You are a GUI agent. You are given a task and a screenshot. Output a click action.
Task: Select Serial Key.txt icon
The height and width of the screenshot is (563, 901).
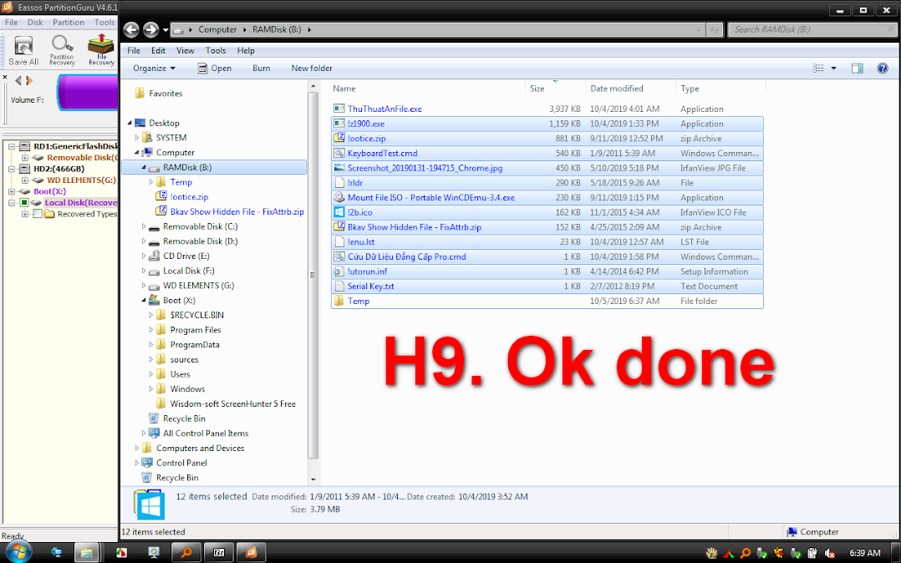(339, 287)
